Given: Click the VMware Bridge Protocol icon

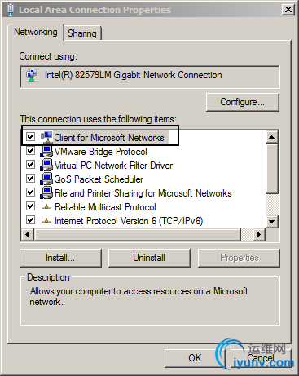Looking at the screenshot, I should tap(46, 152).
